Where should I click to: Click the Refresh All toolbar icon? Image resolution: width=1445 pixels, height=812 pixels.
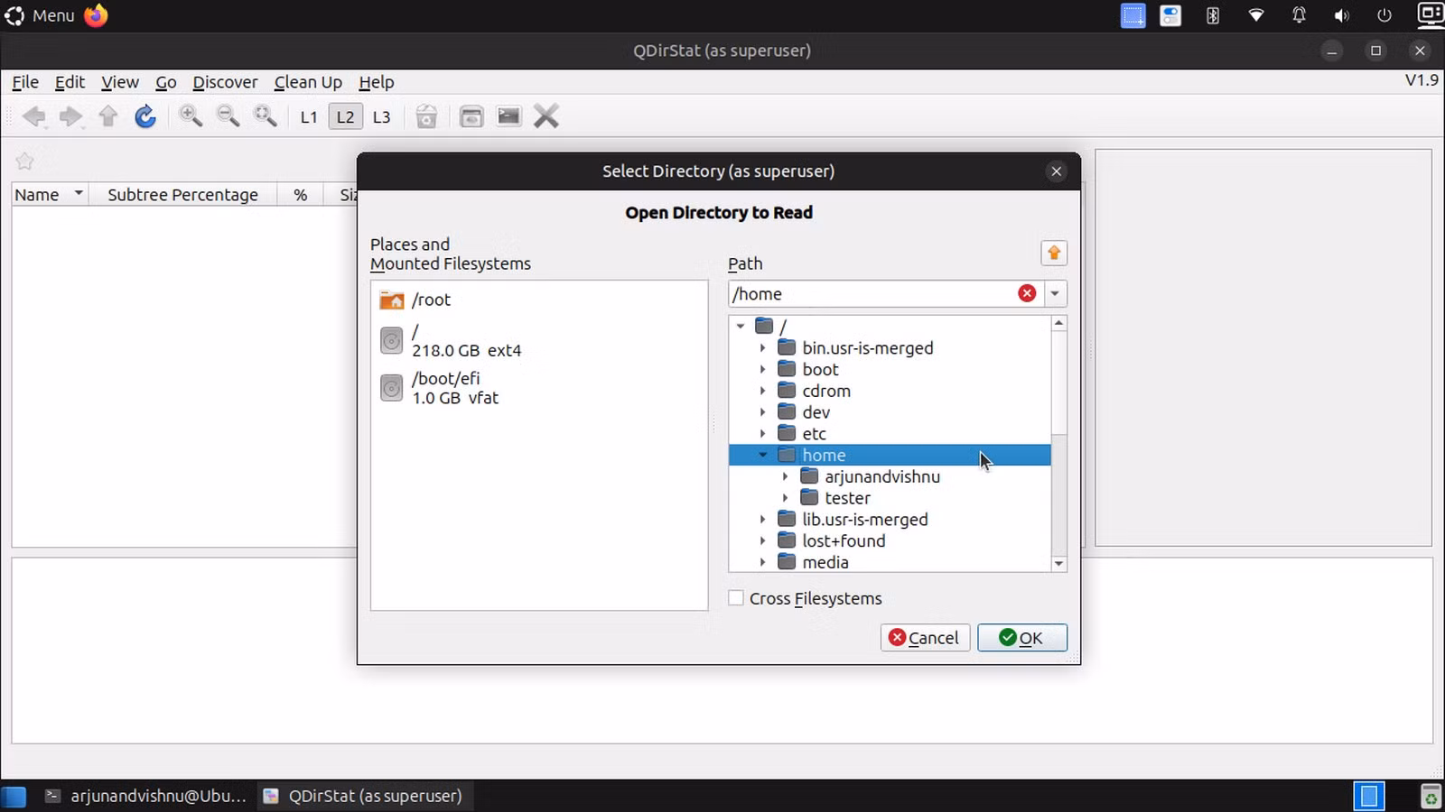[145, 116]
